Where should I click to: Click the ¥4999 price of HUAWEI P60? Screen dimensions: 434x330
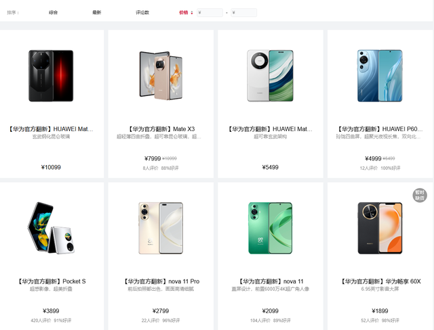(373, 159)
